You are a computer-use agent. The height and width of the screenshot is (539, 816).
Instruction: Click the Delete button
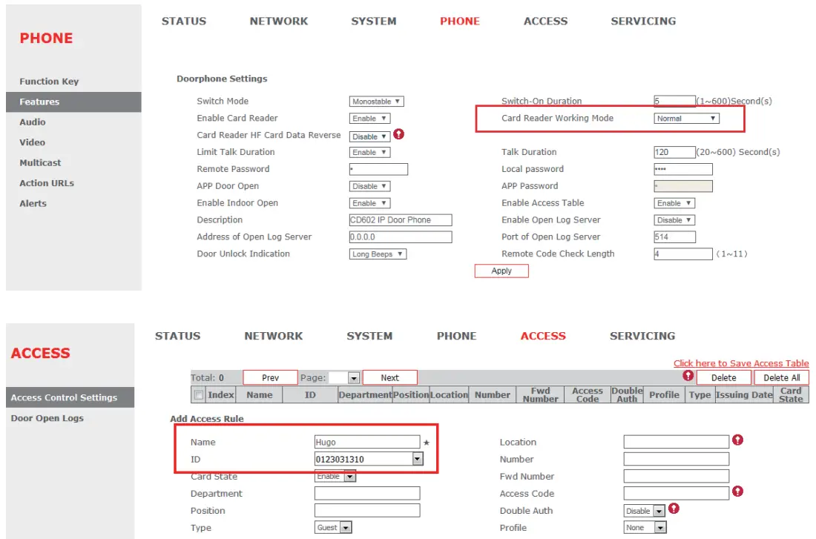724,377
